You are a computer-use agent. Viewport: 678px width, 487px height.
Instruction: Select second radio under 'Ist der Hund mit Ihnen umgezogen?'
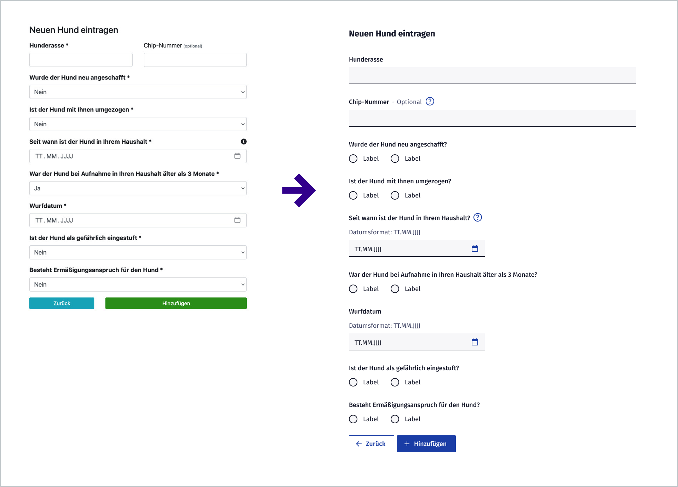tap(395, 195)
